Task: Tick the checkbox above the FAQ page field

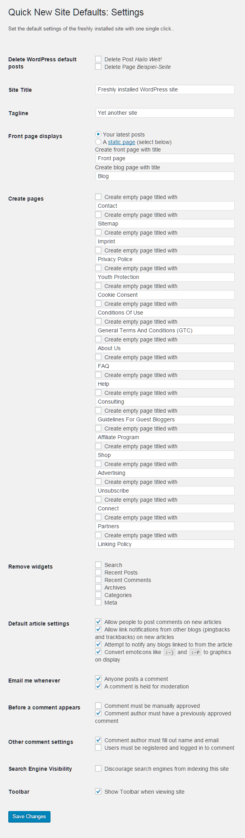Action: (x=98, y=357)
